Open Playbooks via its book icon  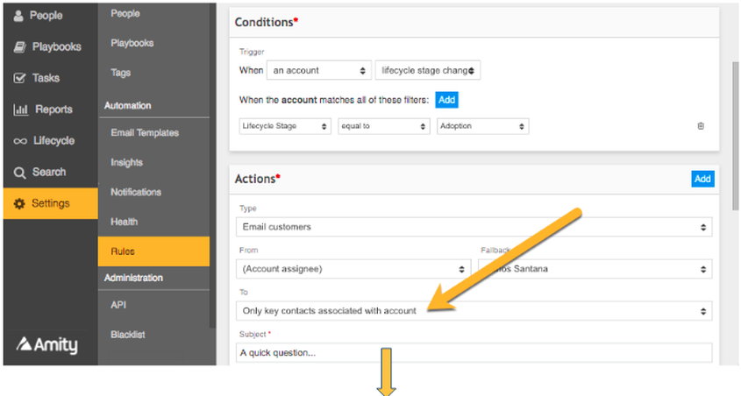(19, 46)
